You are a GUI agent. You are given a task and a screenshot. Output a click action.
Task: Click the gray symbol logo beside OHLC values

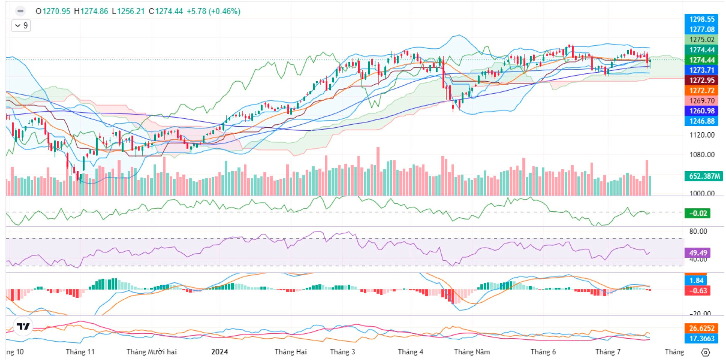point(20,11)
